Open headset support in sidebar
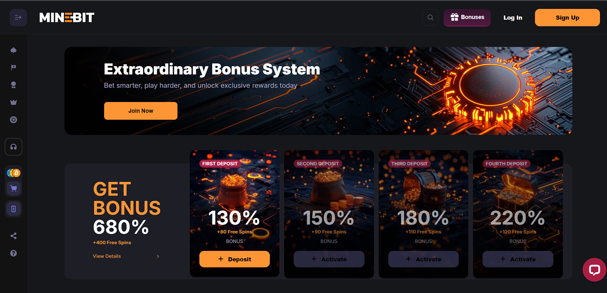Screen dimensions: 607x293 click(13, 147)
